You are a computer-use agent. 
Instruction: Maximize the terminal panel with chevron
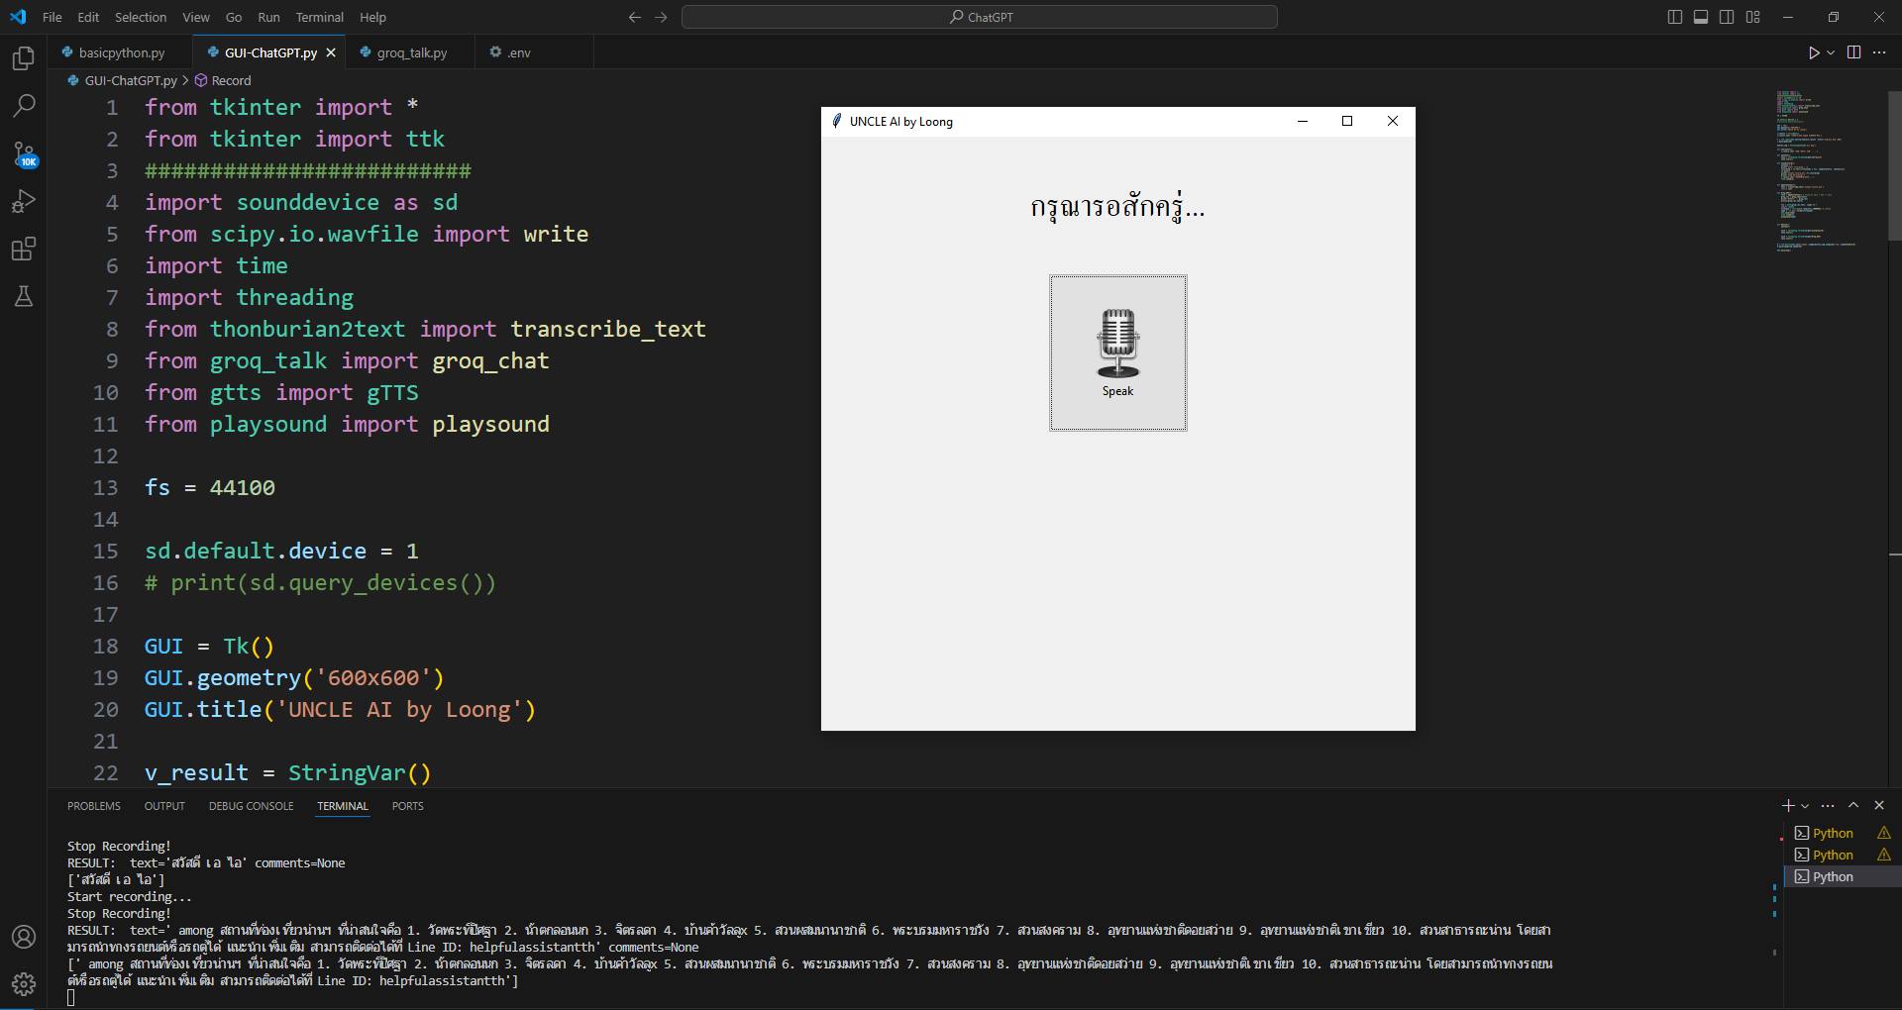pyautogui.click(x=1853, y=805)
